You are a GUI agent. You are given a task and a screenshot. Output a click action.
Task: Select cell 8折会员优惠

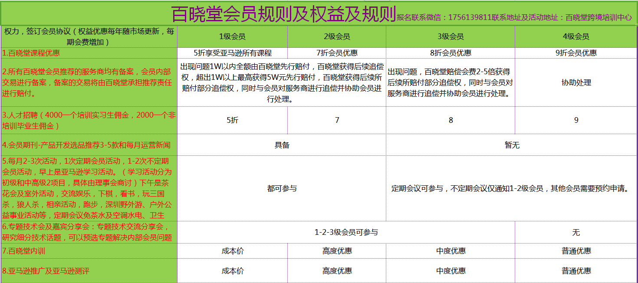tap(451, 53)
